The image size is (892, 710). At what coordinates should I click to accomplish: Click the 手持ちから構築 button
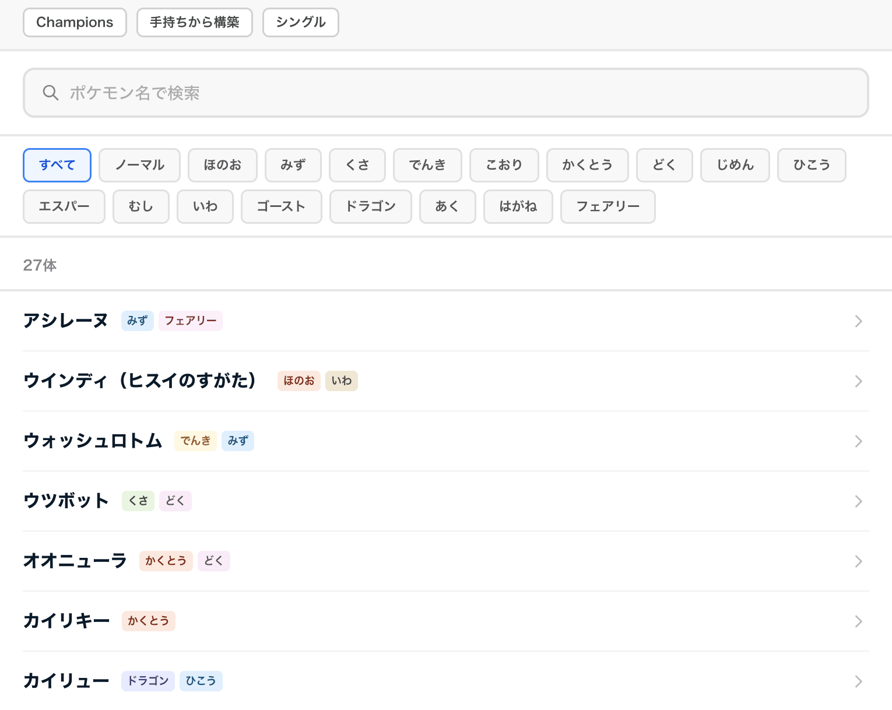click(195, 22)
